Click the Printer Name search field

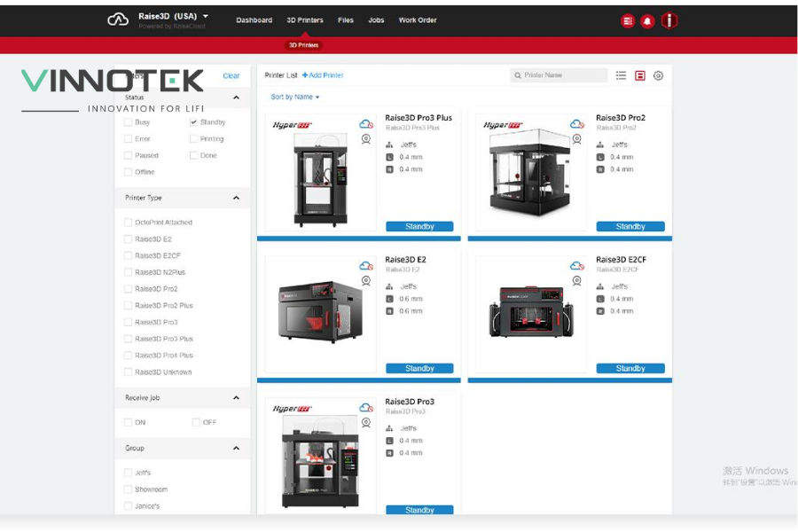coord(559,75)
